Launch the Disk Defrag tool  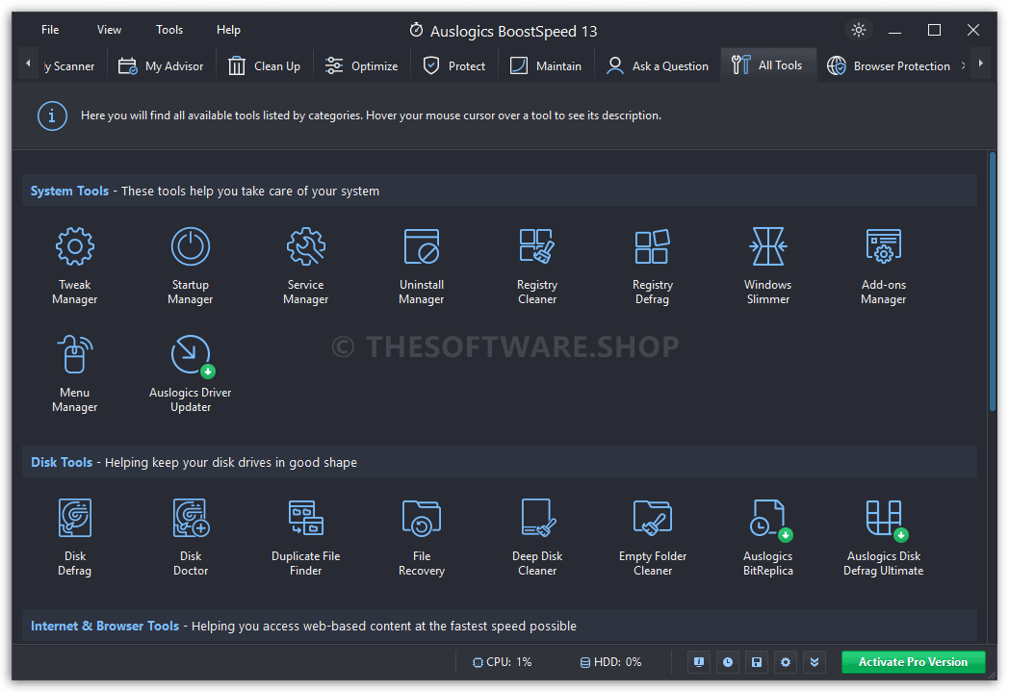[75, 537]
